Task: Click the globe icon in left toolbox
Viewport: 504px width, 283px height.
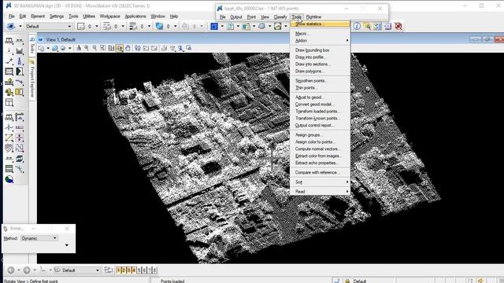Action: pos(9,179)
